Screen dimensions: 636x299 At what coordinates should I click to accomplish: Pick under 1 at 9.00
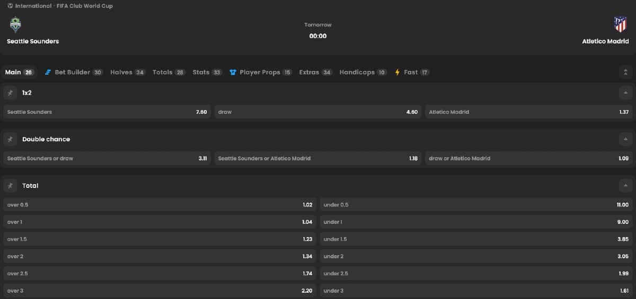476,222
